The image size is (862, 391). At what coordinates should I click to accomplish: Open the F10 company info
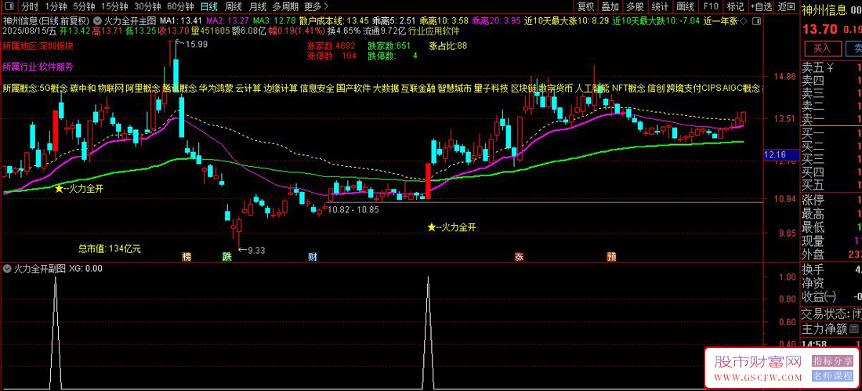click(x=710, y=6)
